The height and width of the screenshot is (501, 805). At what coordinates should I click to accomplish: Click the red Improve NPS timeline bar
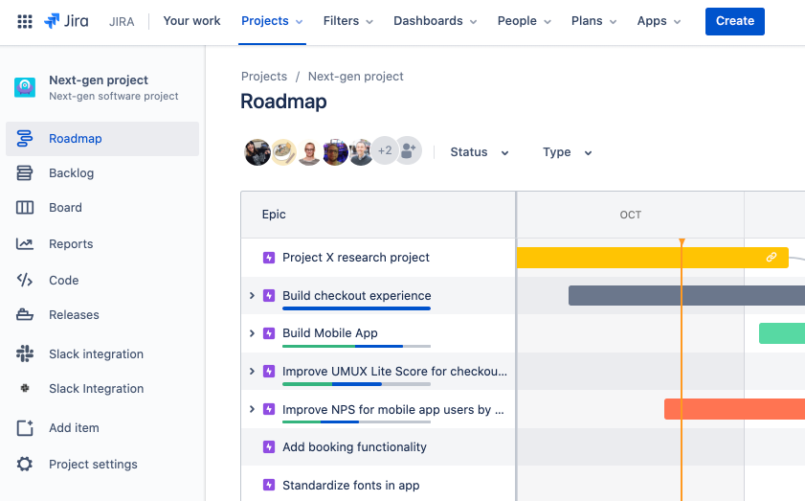coord(733,410)
